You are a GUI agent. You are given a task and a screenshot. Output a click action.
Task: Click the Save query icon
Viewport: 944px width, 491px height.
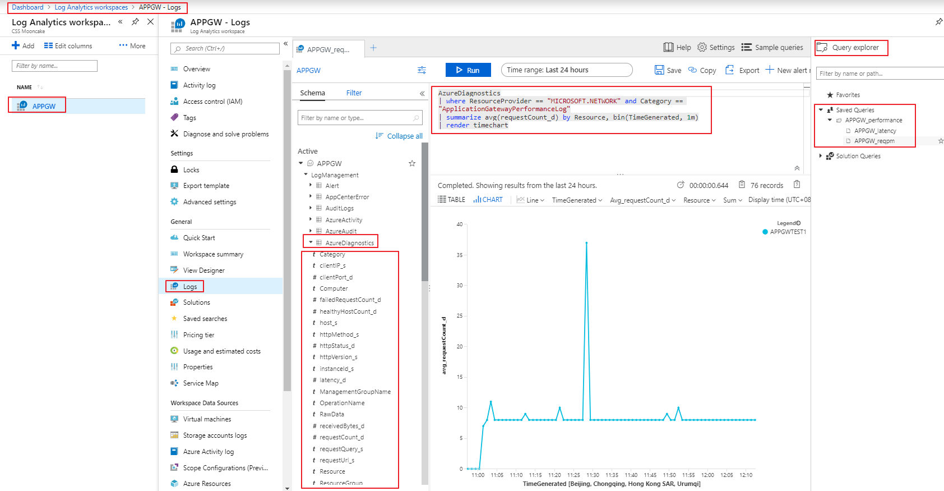[659, 70]
